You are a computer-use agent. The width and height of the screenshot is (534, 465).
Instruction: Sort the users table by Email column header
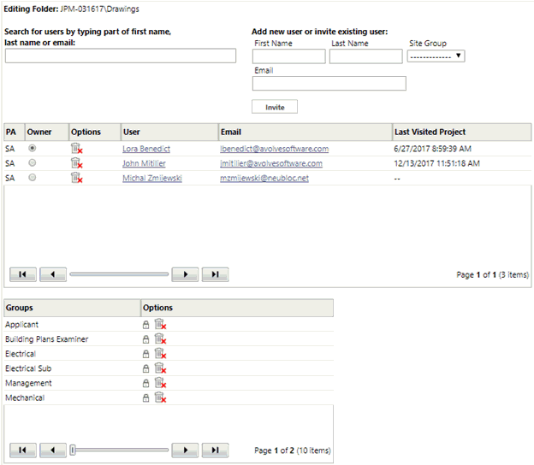(231, 132)
